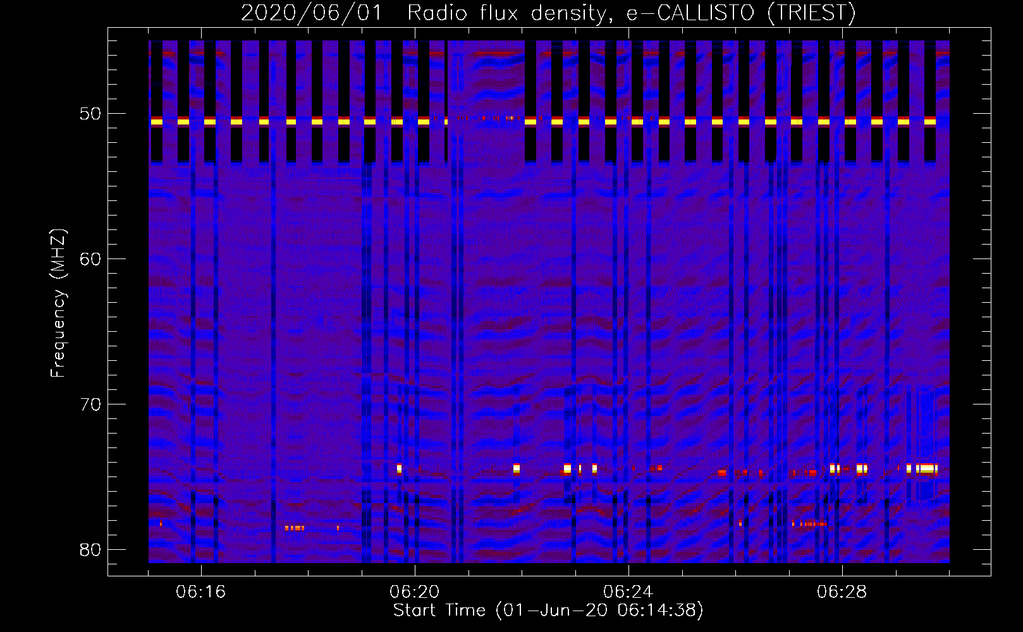1023x632 pixels.
Task: Click the '06:20' time tick label
Action: [x=415, y=592]
